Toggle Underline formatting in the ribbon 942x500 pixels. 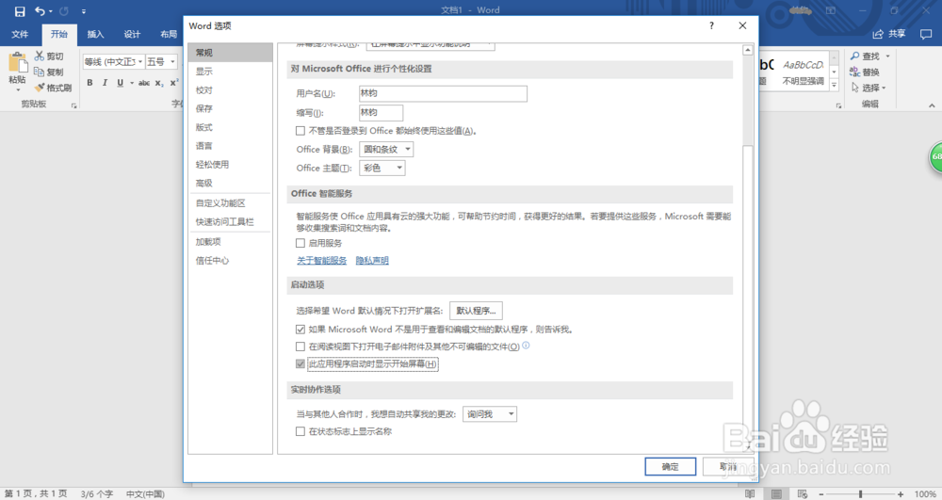(x=121, y=83)
